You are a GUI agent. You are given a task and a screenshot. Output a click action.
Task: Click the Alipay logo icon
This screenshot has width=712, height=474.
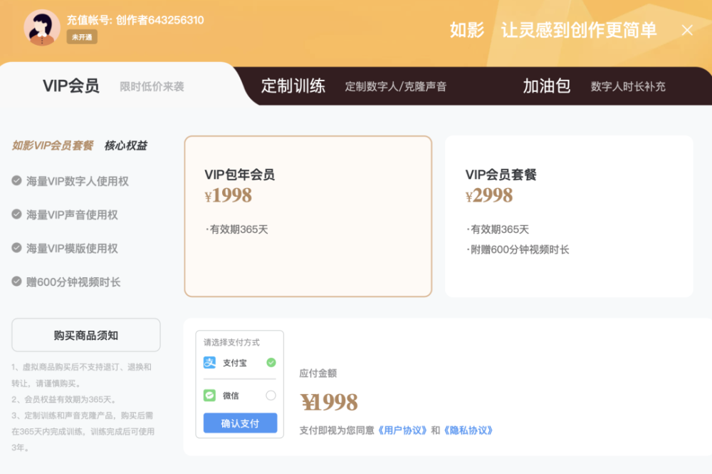coord(209,363)
